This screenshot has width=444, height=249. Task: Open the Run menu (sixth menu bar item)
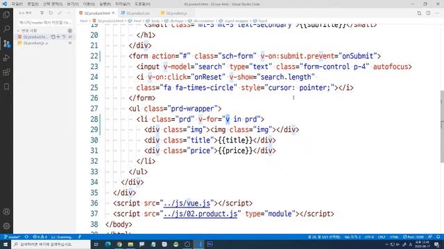pos(105,4)
